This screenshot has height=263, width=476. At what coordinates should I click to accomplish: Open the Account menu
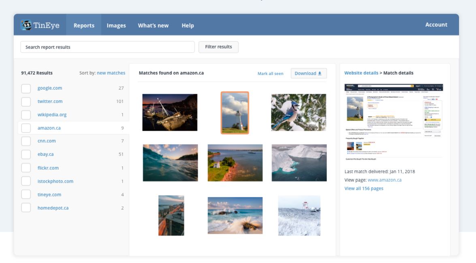pos(436,25)
